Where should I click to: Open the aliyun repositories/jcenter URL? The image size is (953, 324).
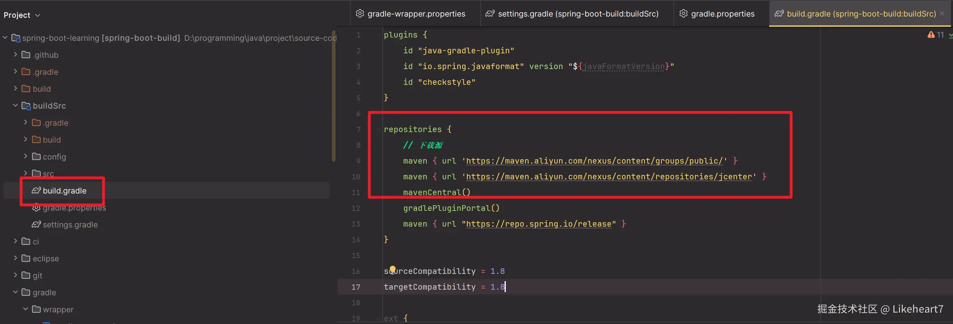(x=609, y=177)
